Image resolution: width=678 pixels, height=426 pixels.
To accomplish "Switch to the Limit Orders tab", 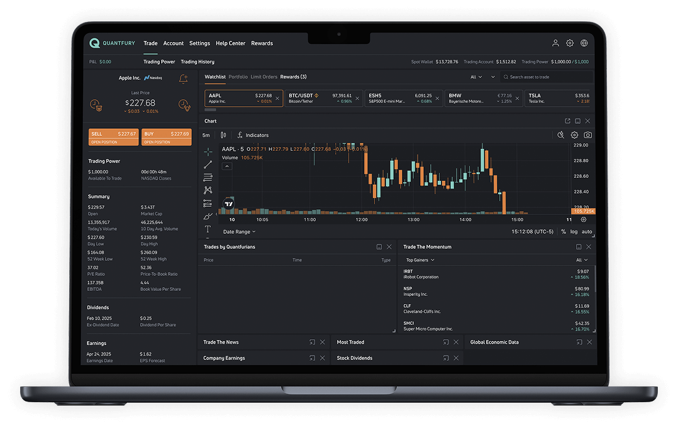I will [x=264, y=77].
